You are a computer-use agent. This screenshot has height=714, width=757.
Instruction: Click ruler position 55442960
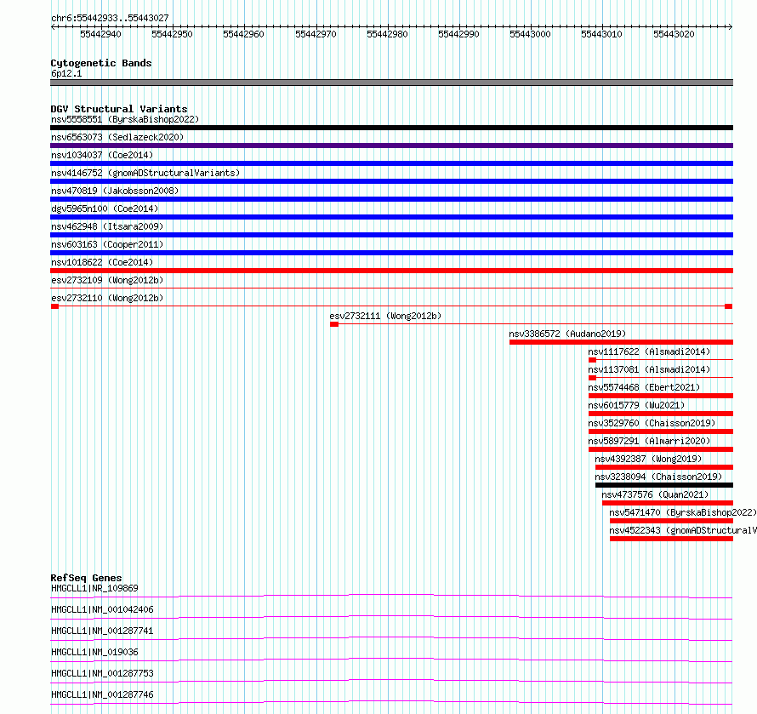click(243, 34)
